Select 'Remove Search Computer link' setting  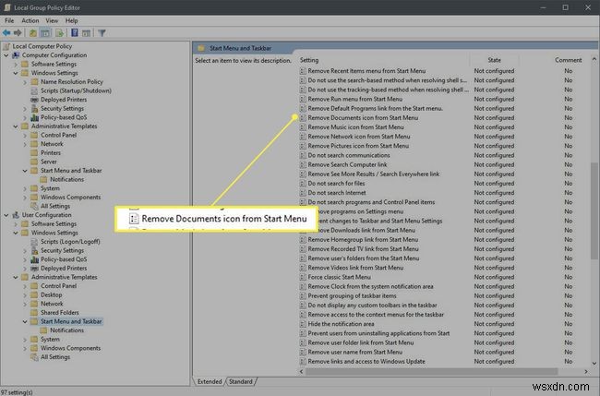347,164
